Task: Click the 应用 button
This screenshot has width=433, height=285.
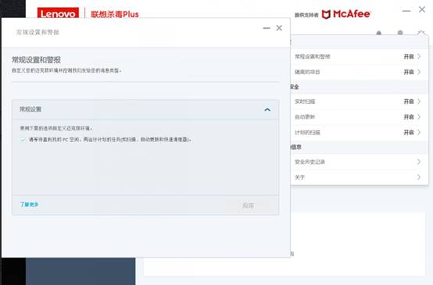Action: tap(248, 205)
